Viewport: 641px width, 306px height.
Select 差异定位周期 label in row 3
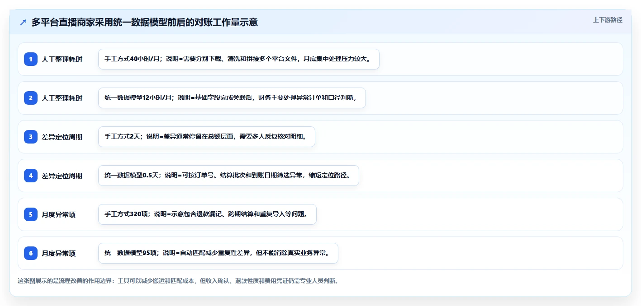[62, 137]
